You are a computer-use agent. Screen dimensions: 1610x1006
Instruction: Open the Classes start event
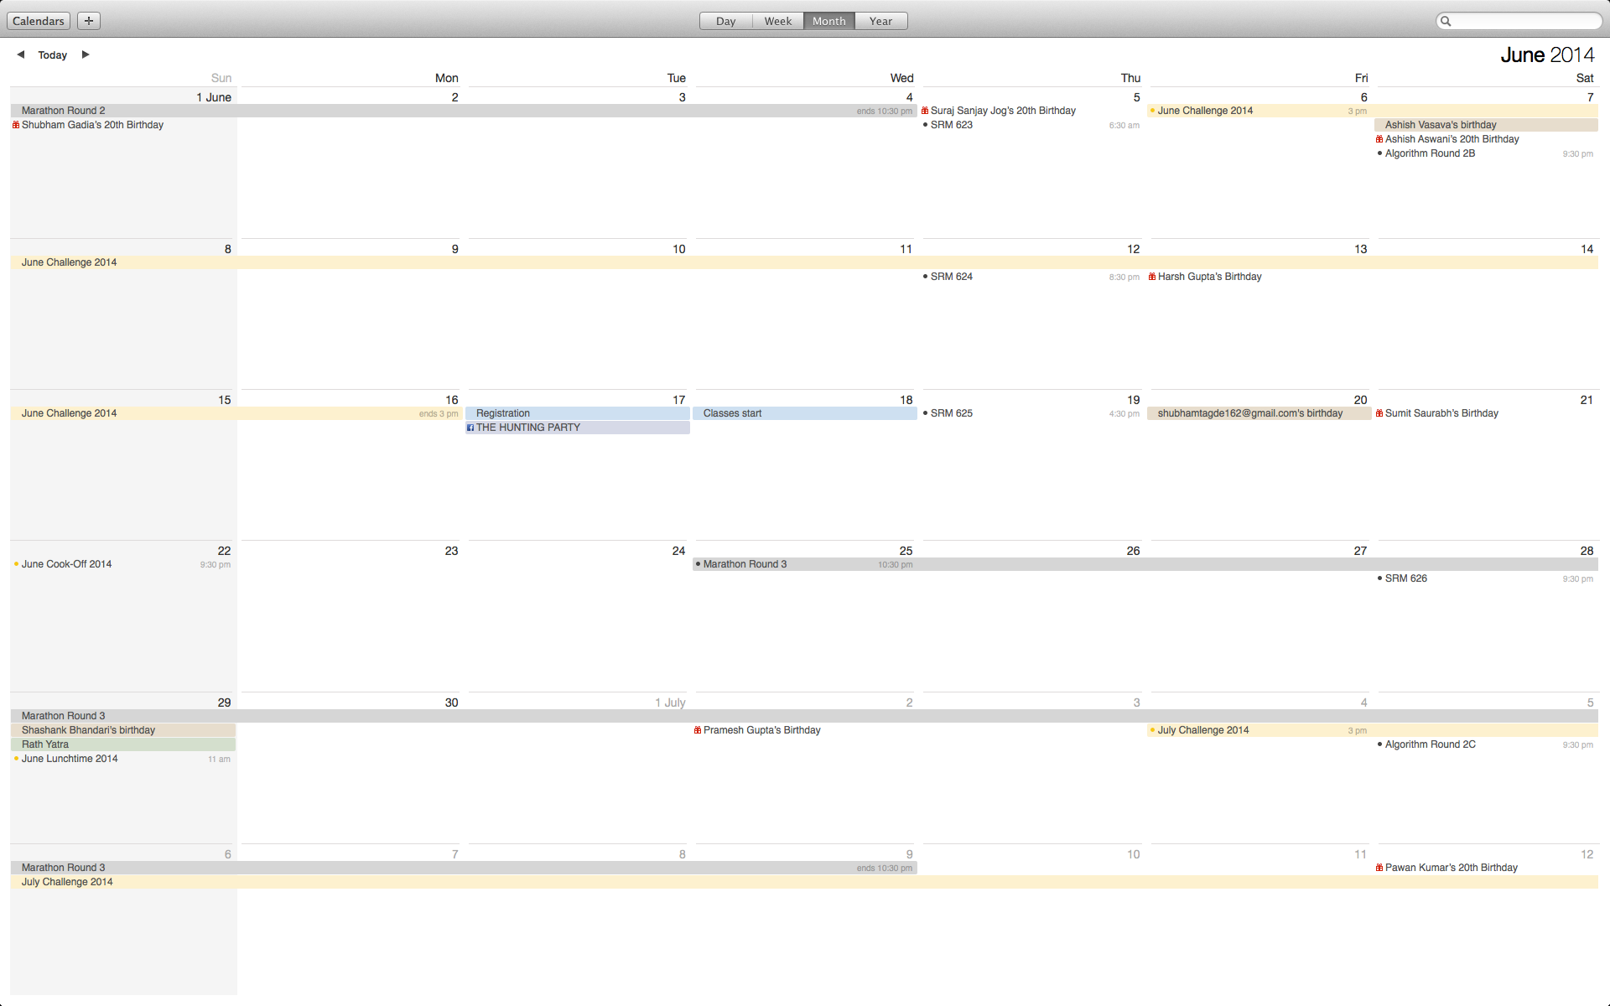pyautogui.click(x=733, y=413)
